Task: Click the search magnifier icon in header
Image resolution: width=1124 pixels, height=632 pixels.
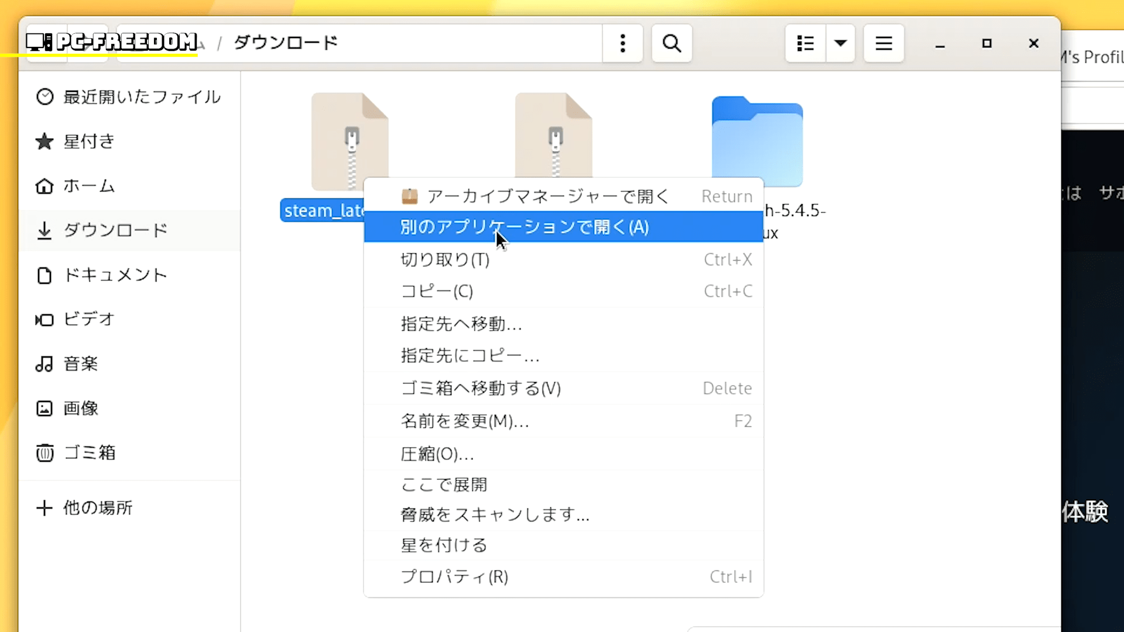Action: 671,43
